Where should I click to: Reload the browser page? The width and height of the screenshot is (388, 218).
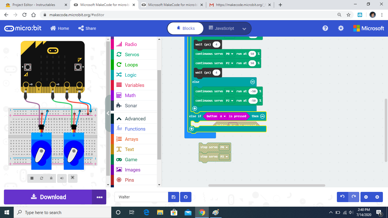pos(24,15)
